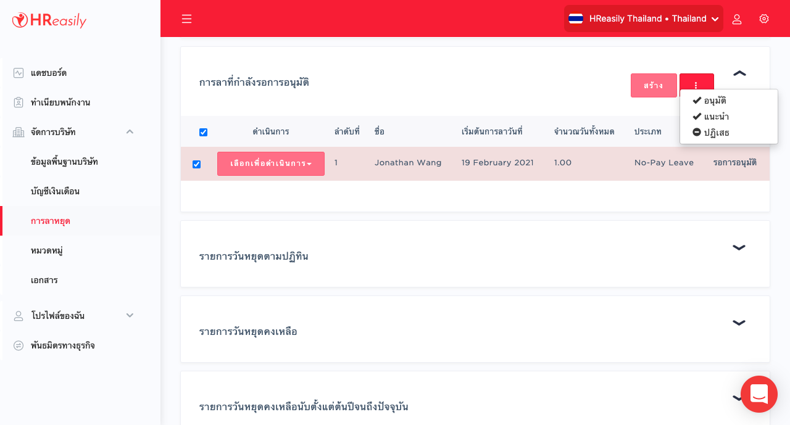Click the รอการอนุมัติ status cell

click(734, 163)
